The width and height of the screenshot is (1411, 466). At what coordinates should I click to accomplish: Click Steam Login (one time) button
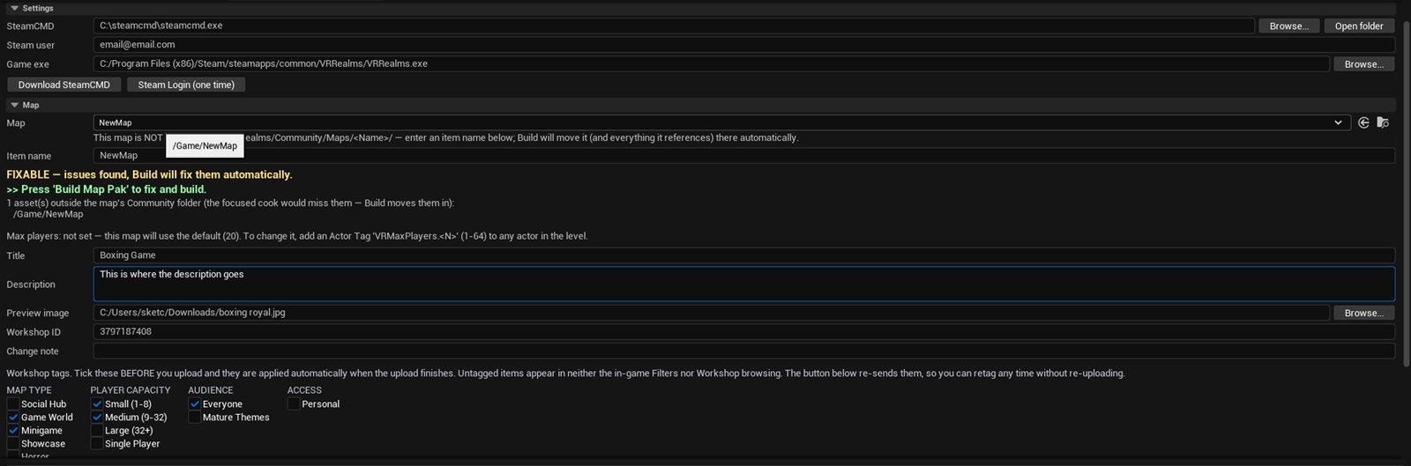(186, 85)
